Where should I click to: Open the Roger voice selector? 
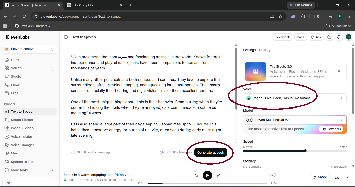click(x=295, y=98)
